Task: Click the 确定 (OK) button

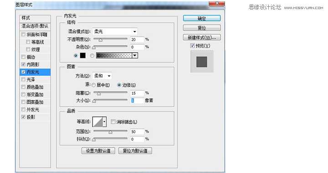Action: 202,18
